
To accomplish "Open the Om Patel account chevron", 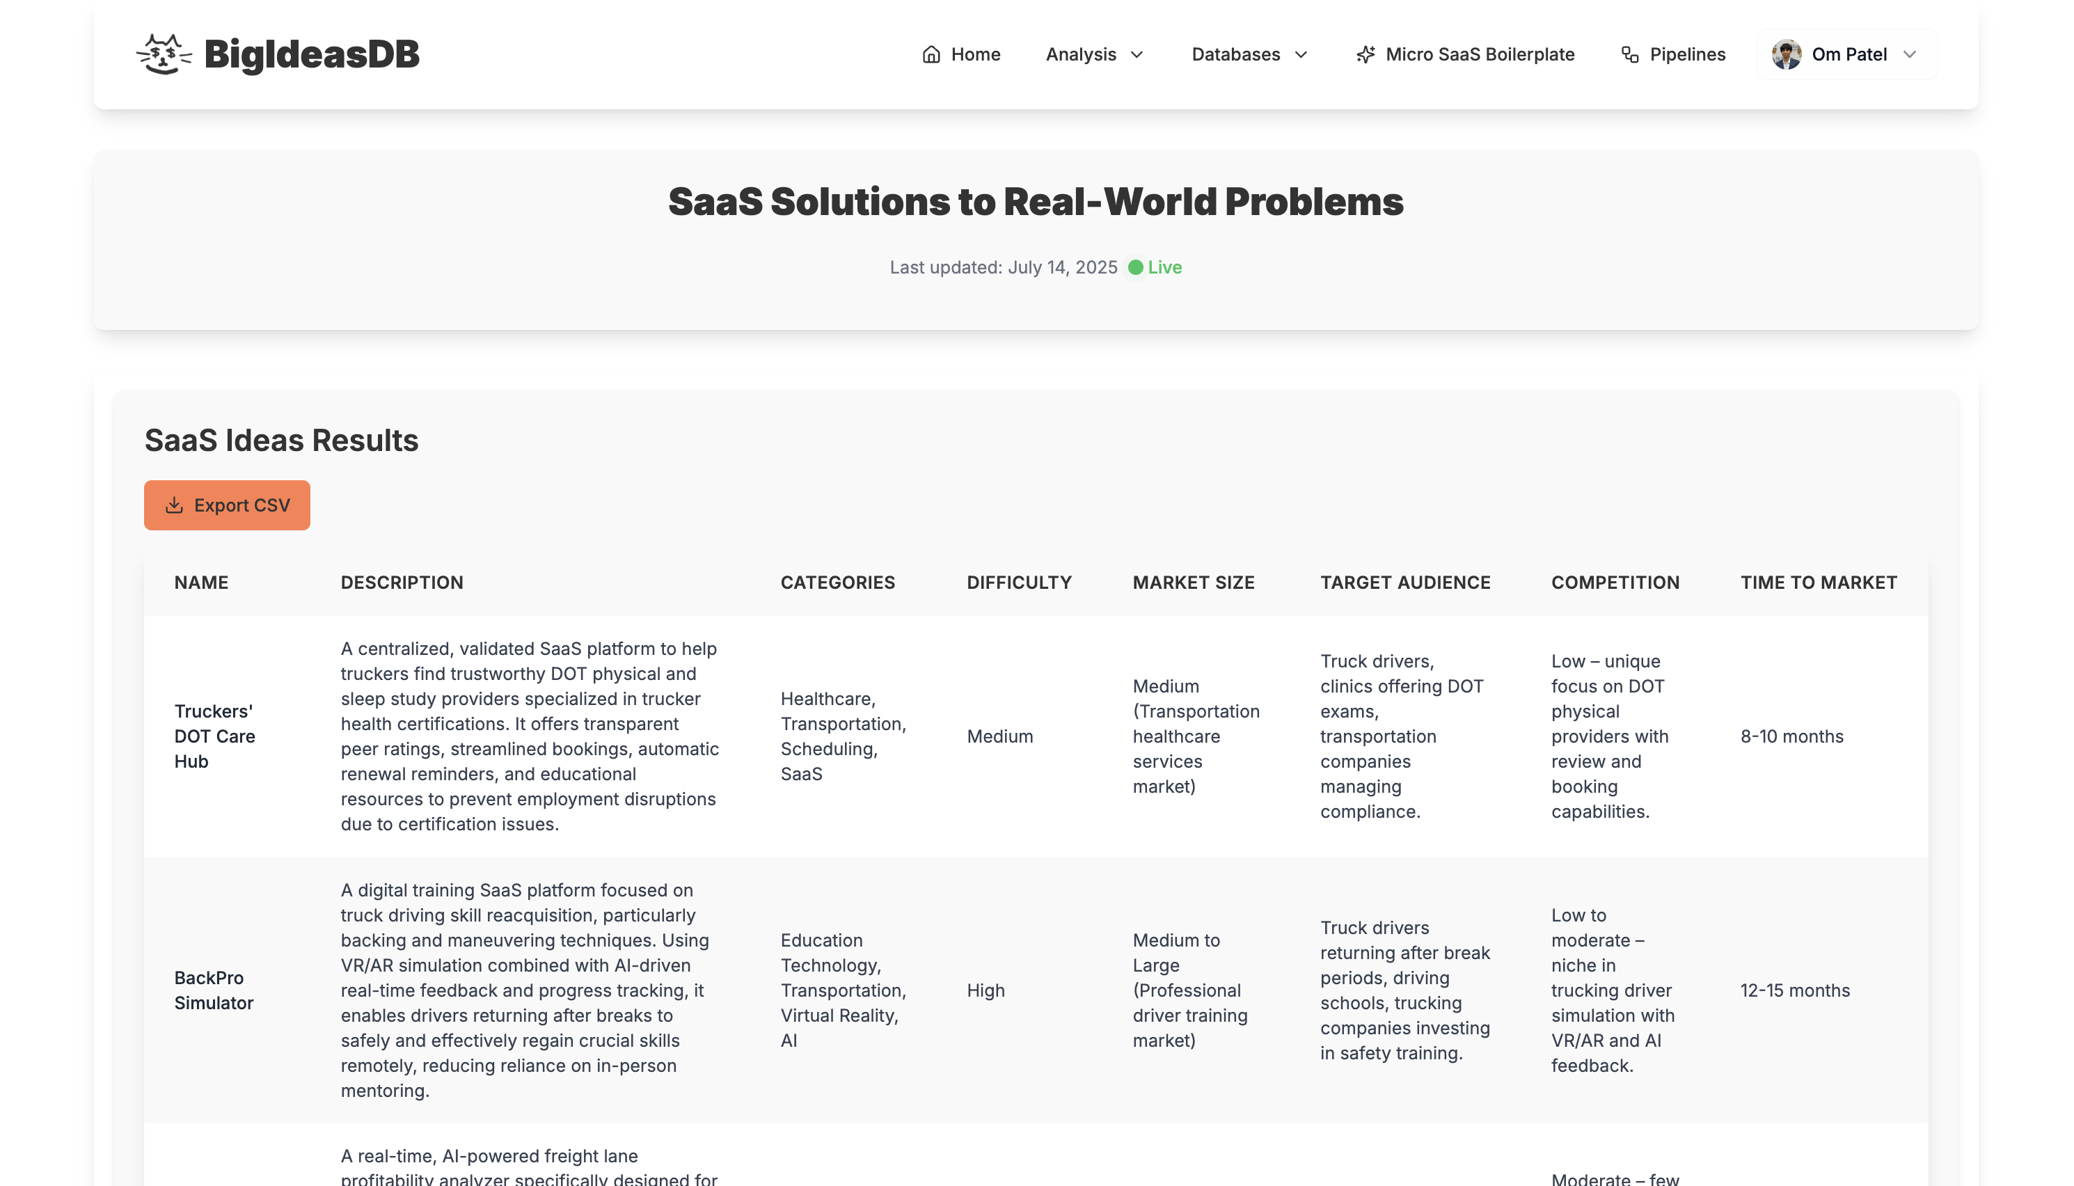I will tap(1910, 54).
